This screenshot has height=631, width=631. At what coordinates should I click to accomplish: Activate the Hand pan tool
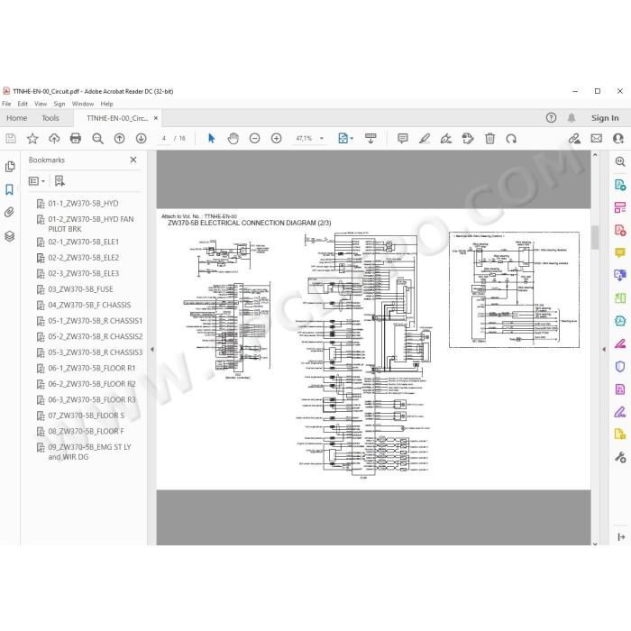point(233,139)
